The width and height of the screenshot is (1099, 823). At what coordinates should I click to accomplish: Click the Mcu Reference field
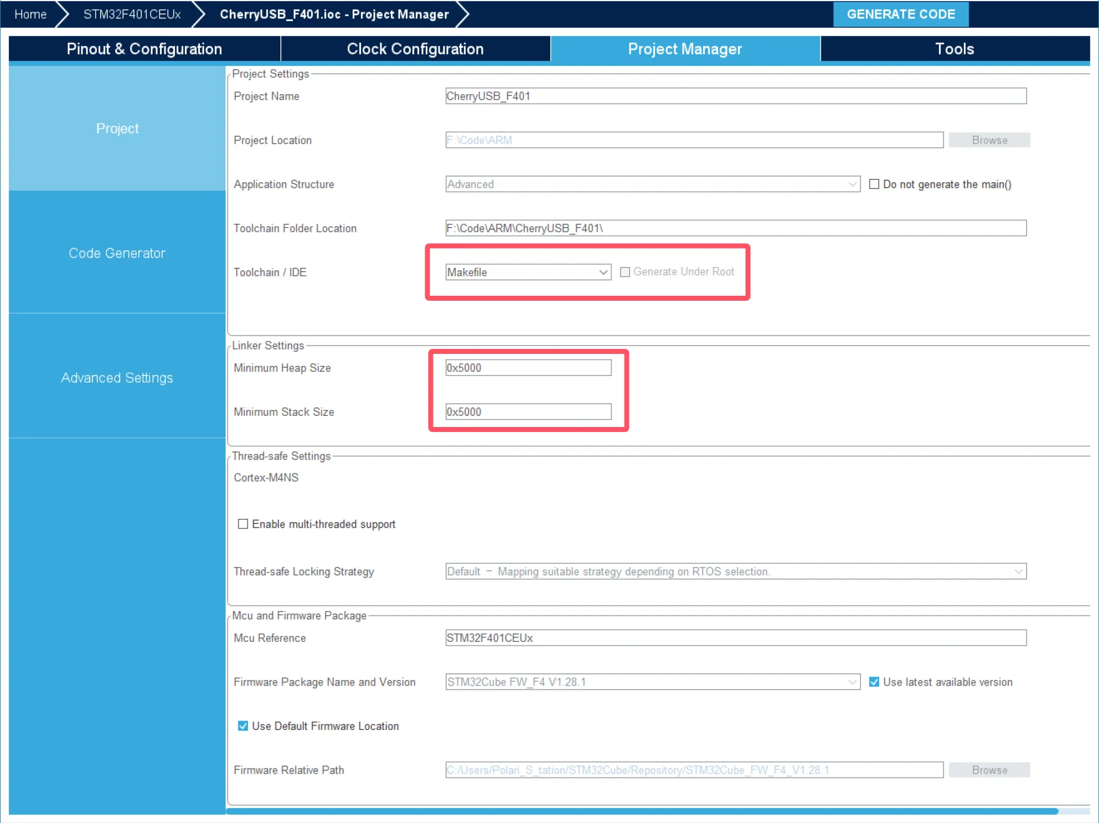pyautogui.click(x=736, y=637)
